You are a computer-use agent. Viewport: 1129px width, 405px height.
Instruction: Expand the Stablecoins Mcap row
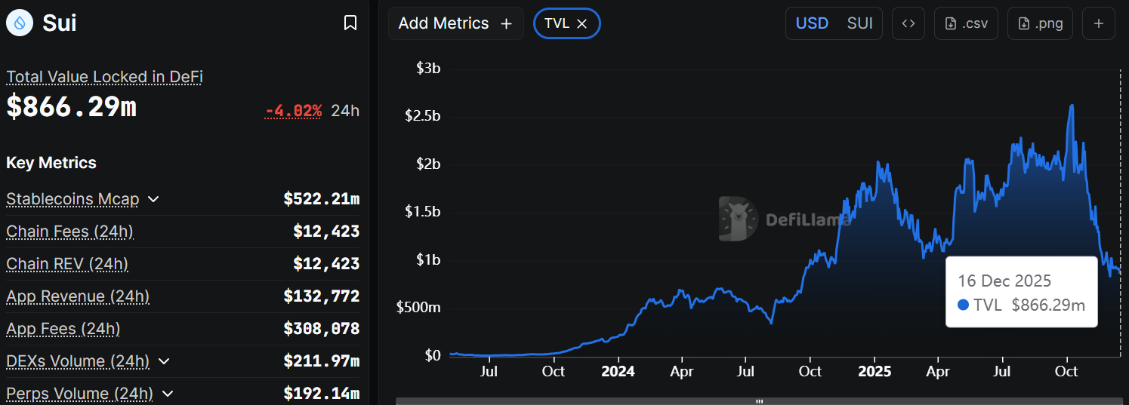(x=153, y=199)
